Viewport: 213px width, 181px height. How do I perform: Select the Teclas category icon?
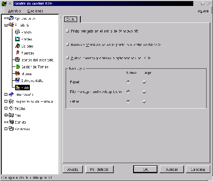(x=11, y=108)
